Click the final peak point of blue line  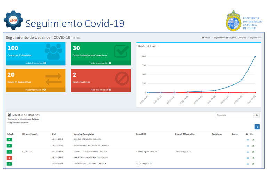tap(255, 57)
